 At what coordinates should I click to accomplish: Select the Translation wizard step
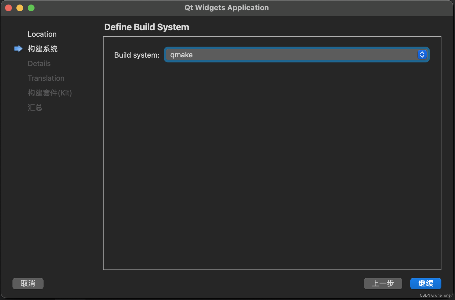click(x=46, y=78)
